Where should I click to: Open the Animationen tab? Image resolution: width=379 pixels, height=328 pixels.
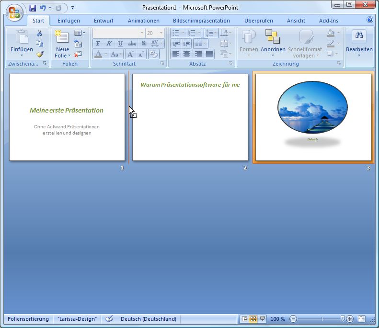coord(144,21)
